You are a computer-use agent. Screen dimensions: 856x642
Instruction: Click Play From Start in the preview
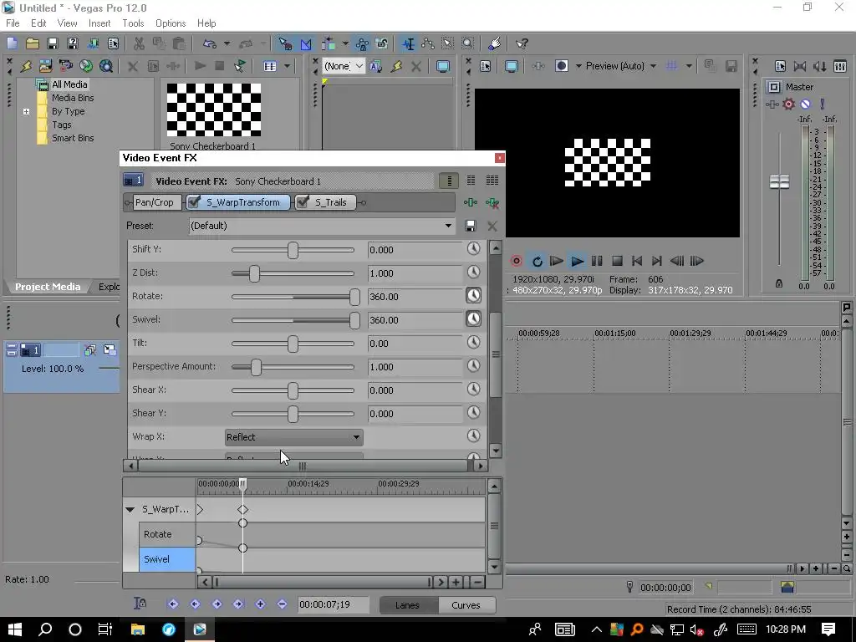pos(556,261)
